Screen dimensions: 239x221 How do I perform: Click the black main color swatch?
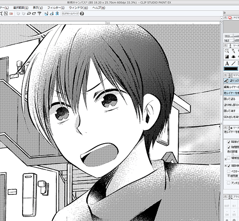(x=231, y=69)
